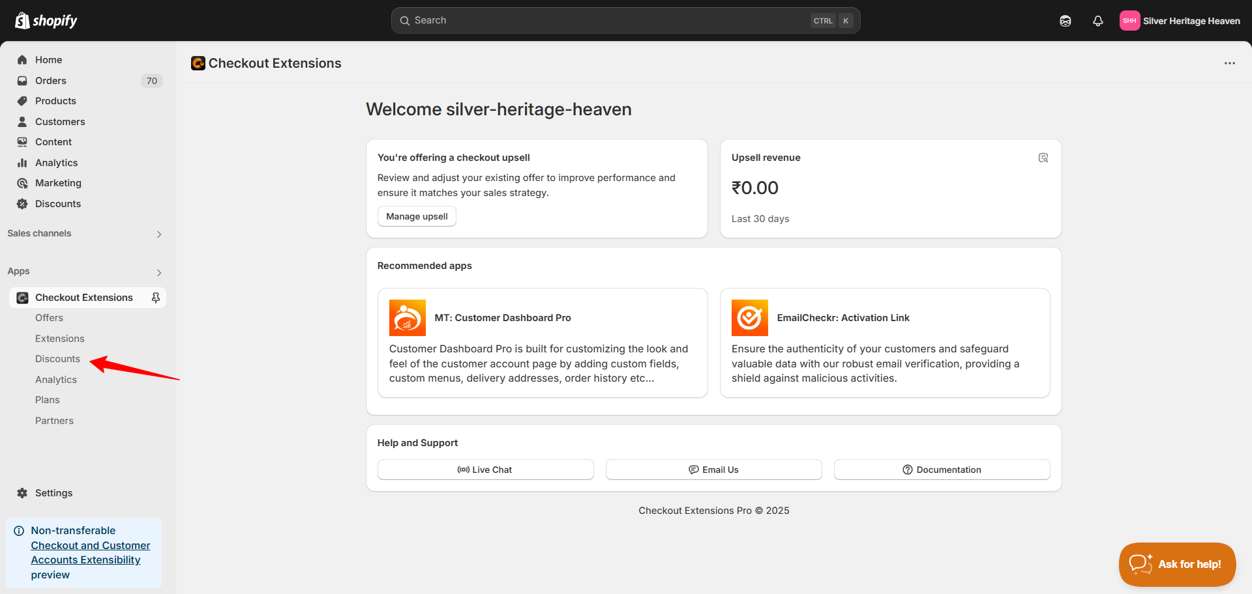Open the Silver Heritage Heaven account menu
The width and height of the screenshot is (1252, 594).
point(1180,21)
